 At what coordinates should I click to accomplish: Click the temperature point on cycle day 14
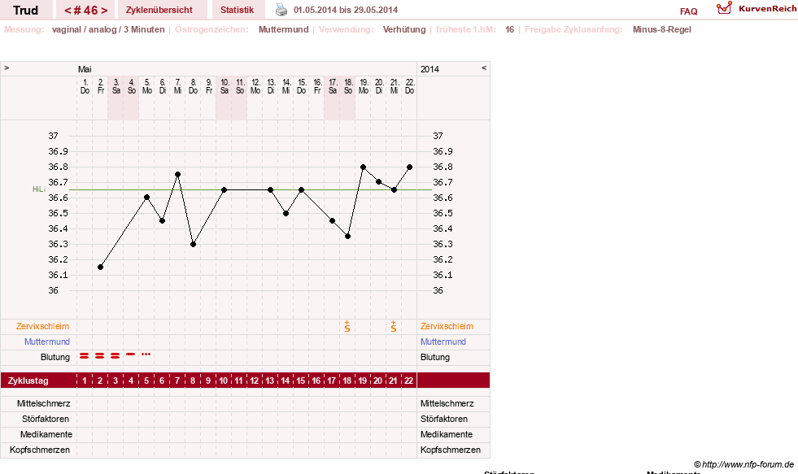click(286, 214)
